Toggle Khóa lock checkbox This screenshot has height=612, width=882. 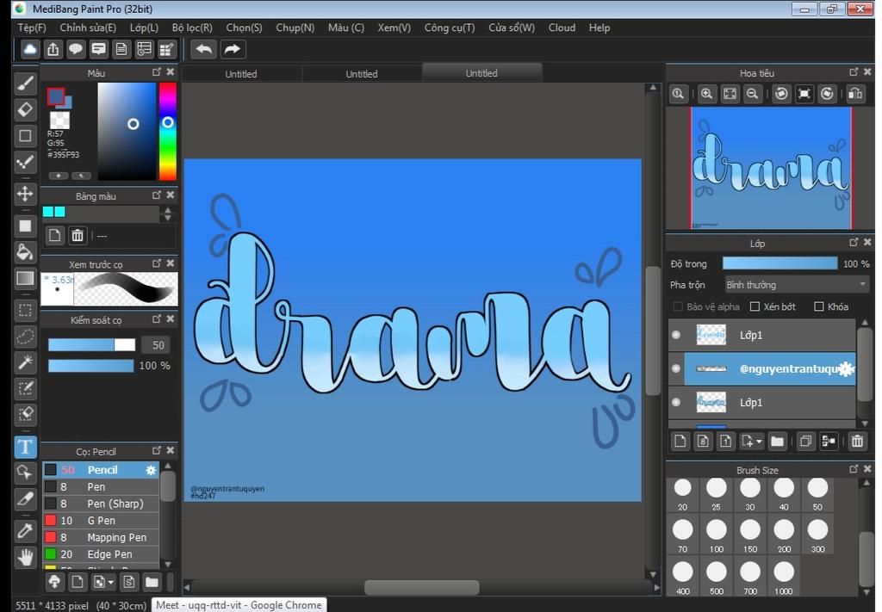(819, 306)
